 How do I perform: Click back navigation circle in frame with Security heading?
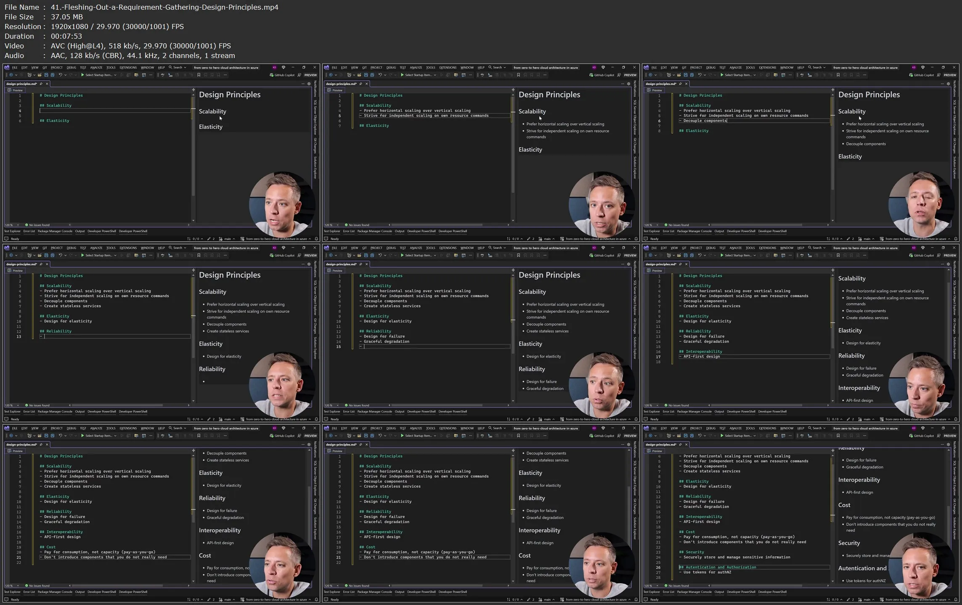(650, 436)
